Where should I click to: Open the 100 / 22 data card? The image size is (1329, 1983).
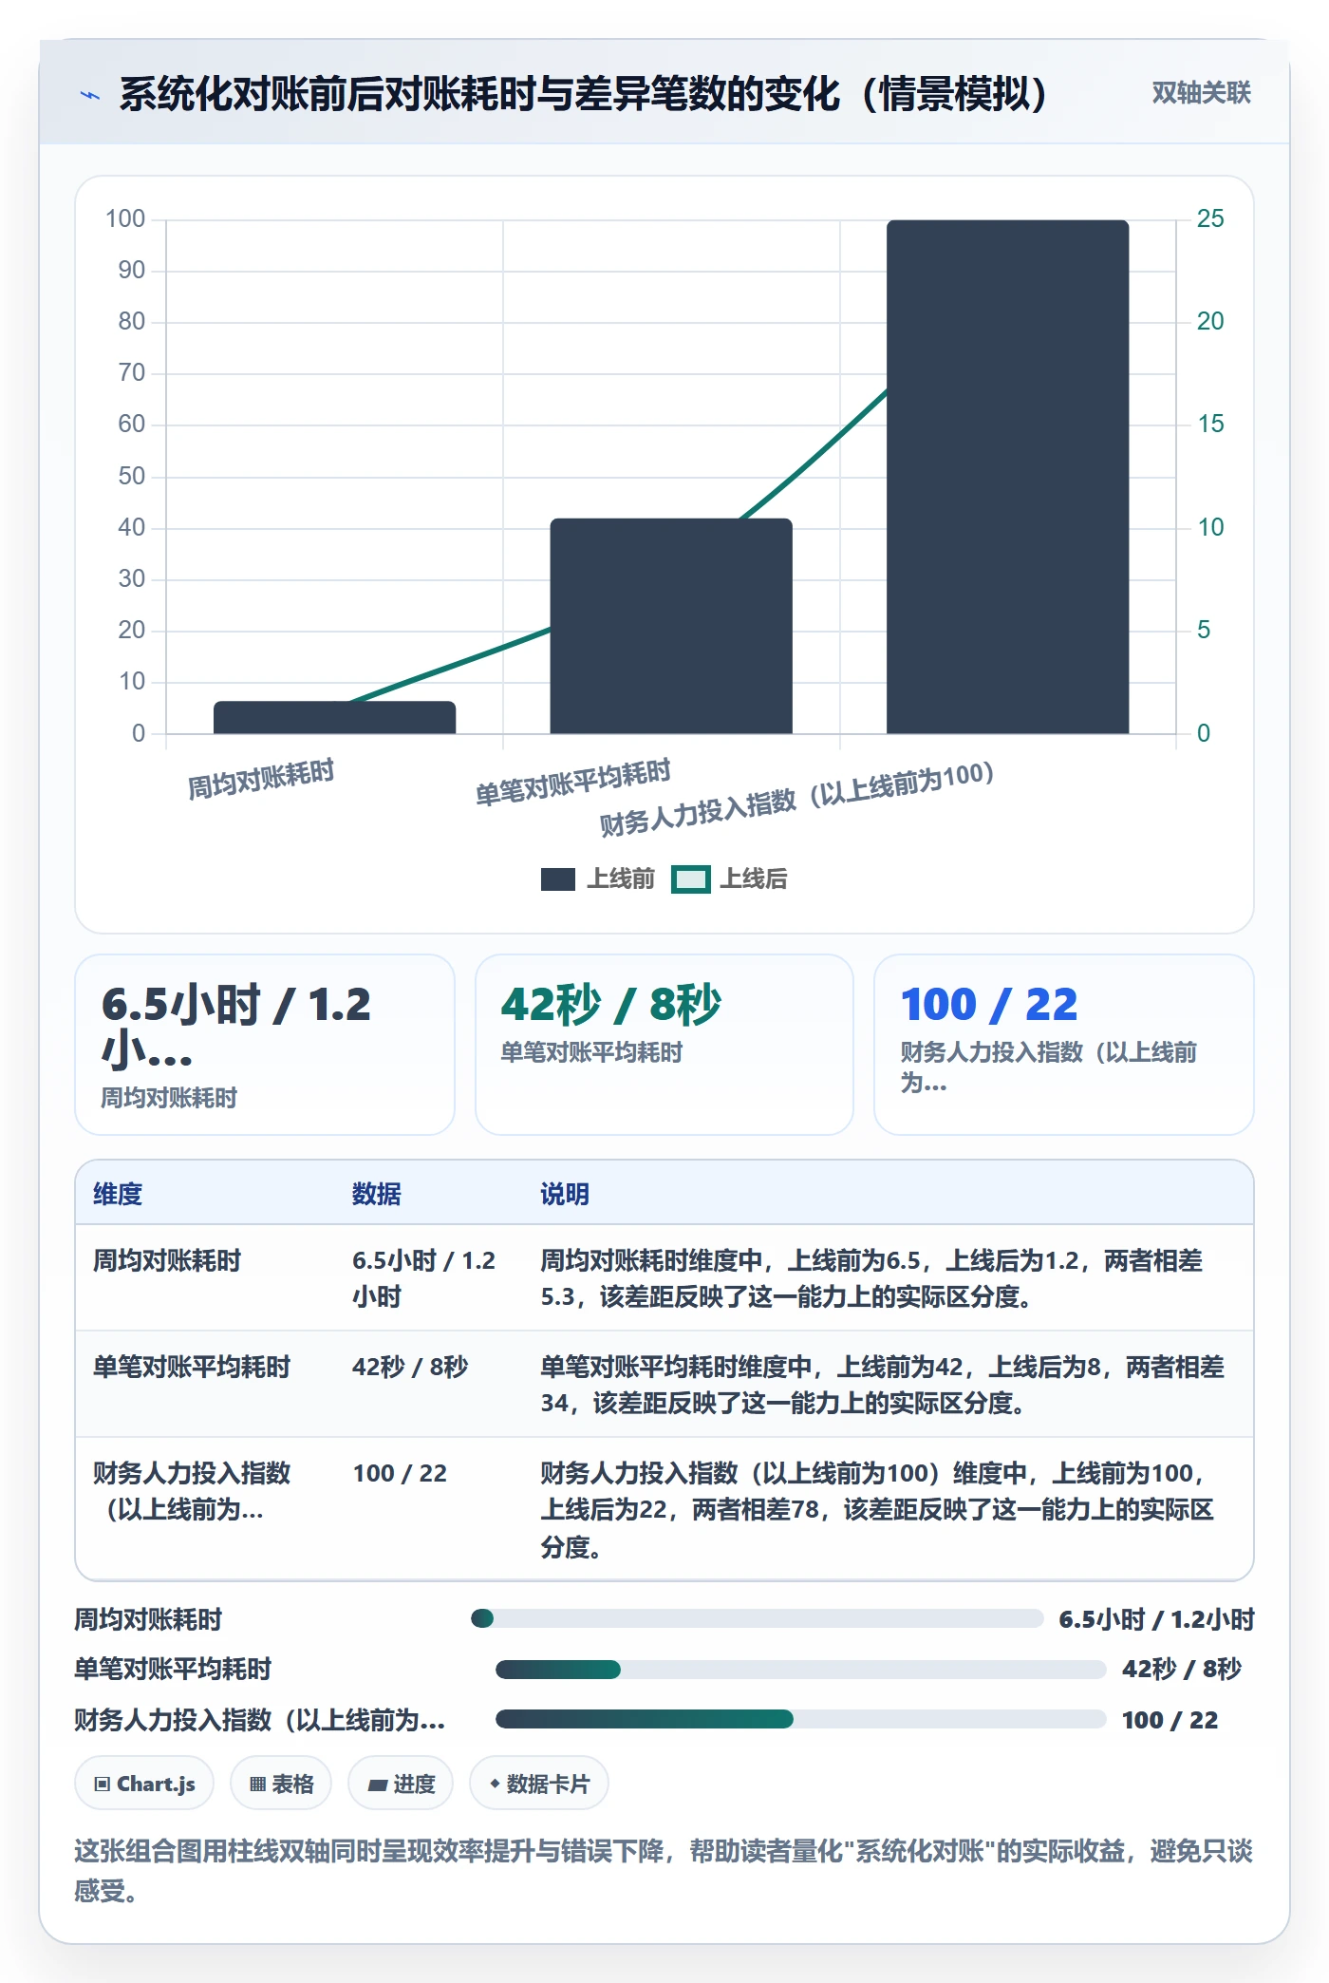click(1063, 1045)
